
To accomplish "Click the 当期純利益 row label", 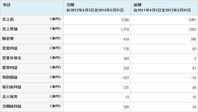I will (x=12, y=106).
